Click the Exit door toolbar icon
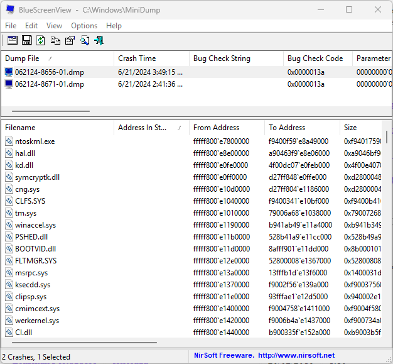Screen dimensions: 393x364 click(x=99, y=40)
